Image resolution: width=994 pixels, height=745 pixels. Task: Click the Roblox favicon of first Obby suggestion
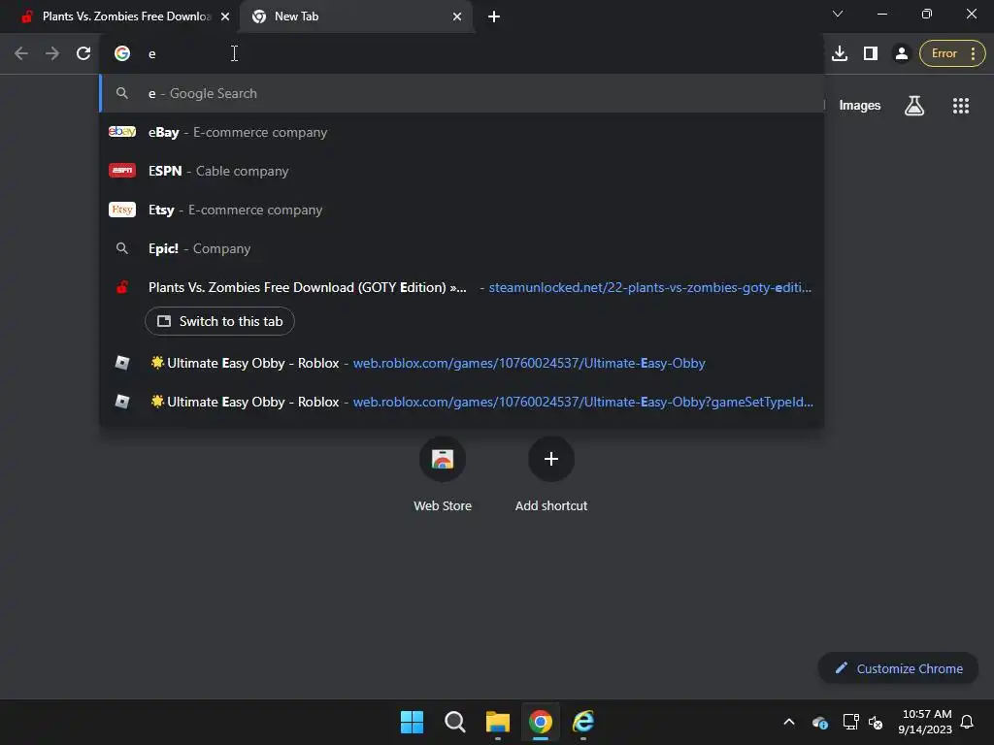[122, 363]
